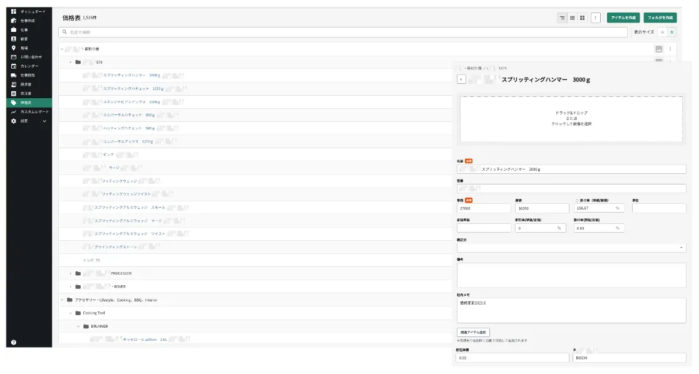Collapse the BRUNNER folder
This screenshot has height=374, width=699.
[78, 326]
